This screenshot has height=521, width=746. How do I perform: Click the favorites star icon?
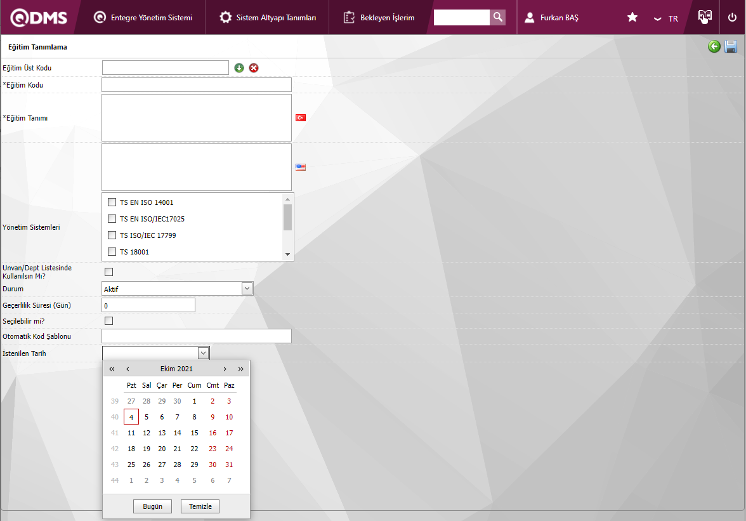click(632, 18)
